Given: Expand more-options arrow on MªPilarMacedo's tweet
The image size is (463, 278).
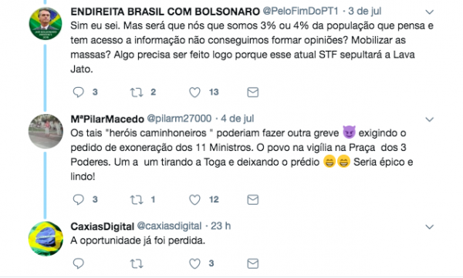Looking at the screenshot, I should point(429,119).
